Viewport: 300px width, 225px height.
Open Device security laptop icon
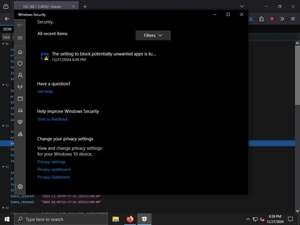[x=20, y=110]
